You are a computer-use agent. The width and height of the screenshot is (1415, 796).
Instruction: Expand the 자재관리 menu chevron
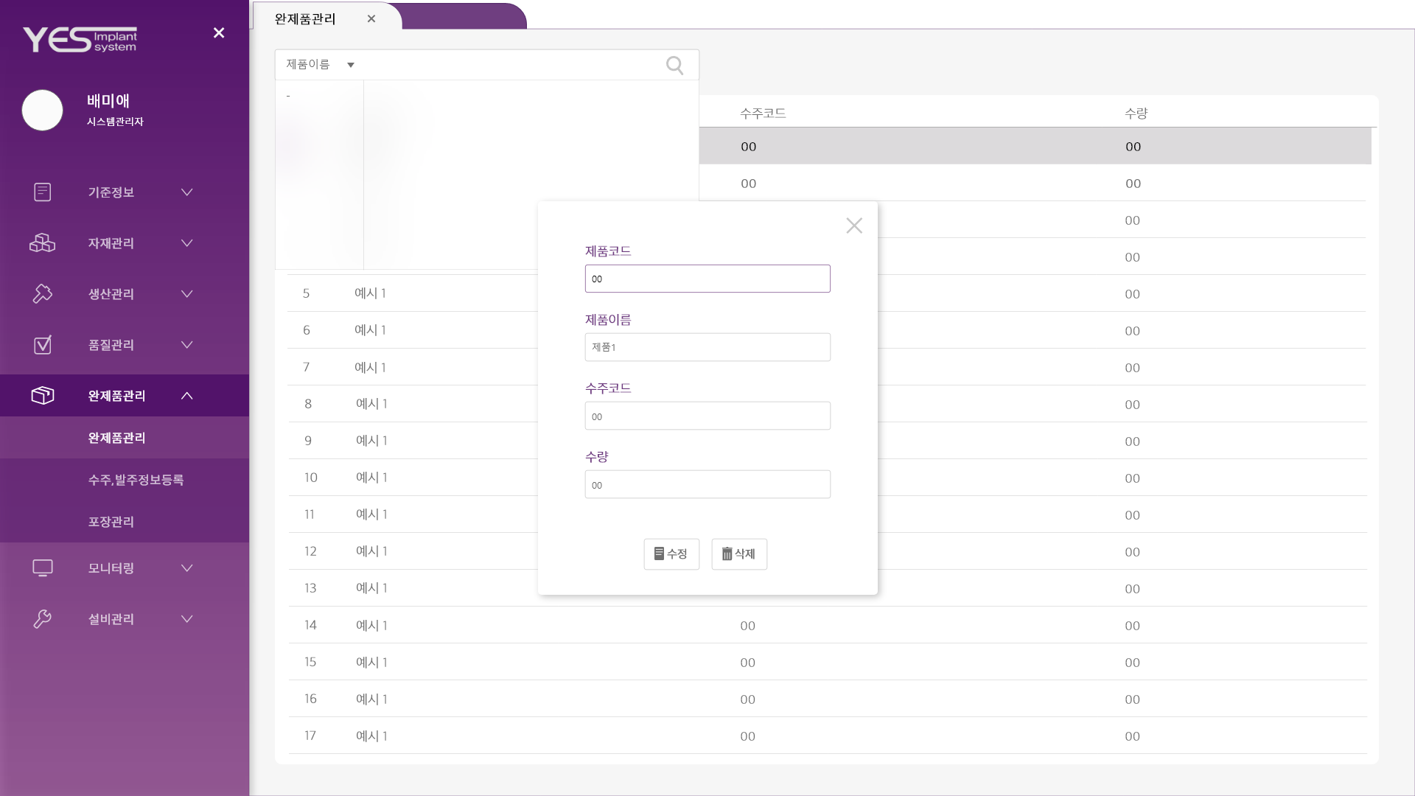pyautogui.click(x=187, y=243)
